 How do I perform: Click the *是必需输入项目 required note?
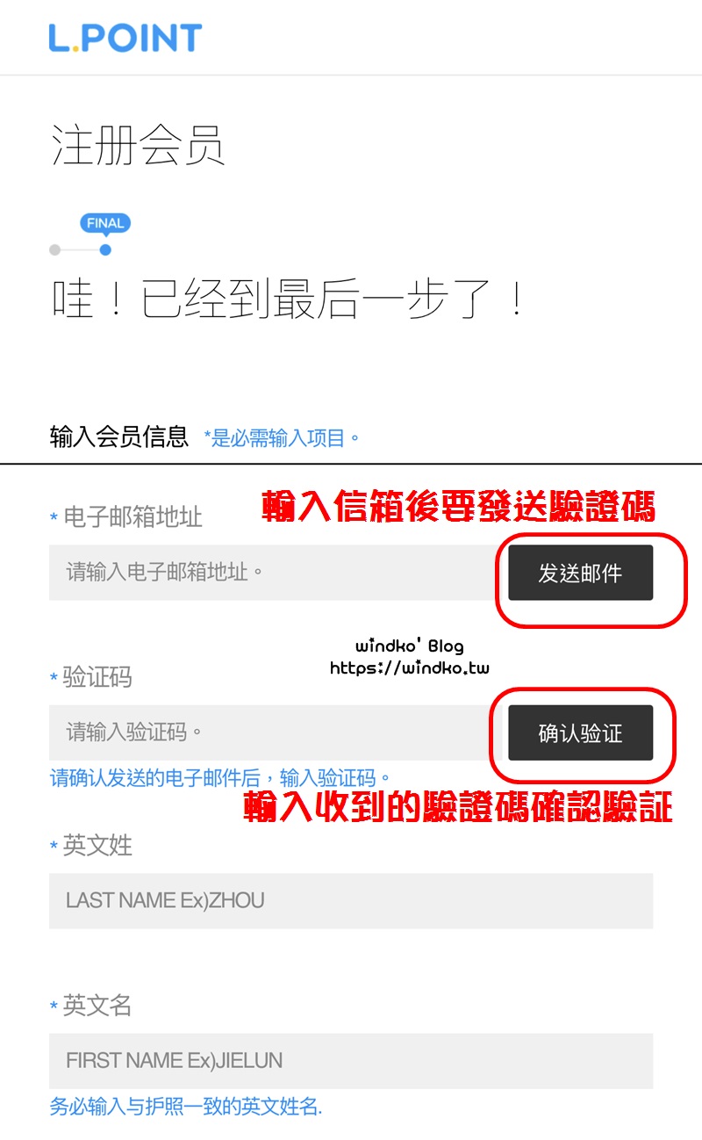point(282,437)
